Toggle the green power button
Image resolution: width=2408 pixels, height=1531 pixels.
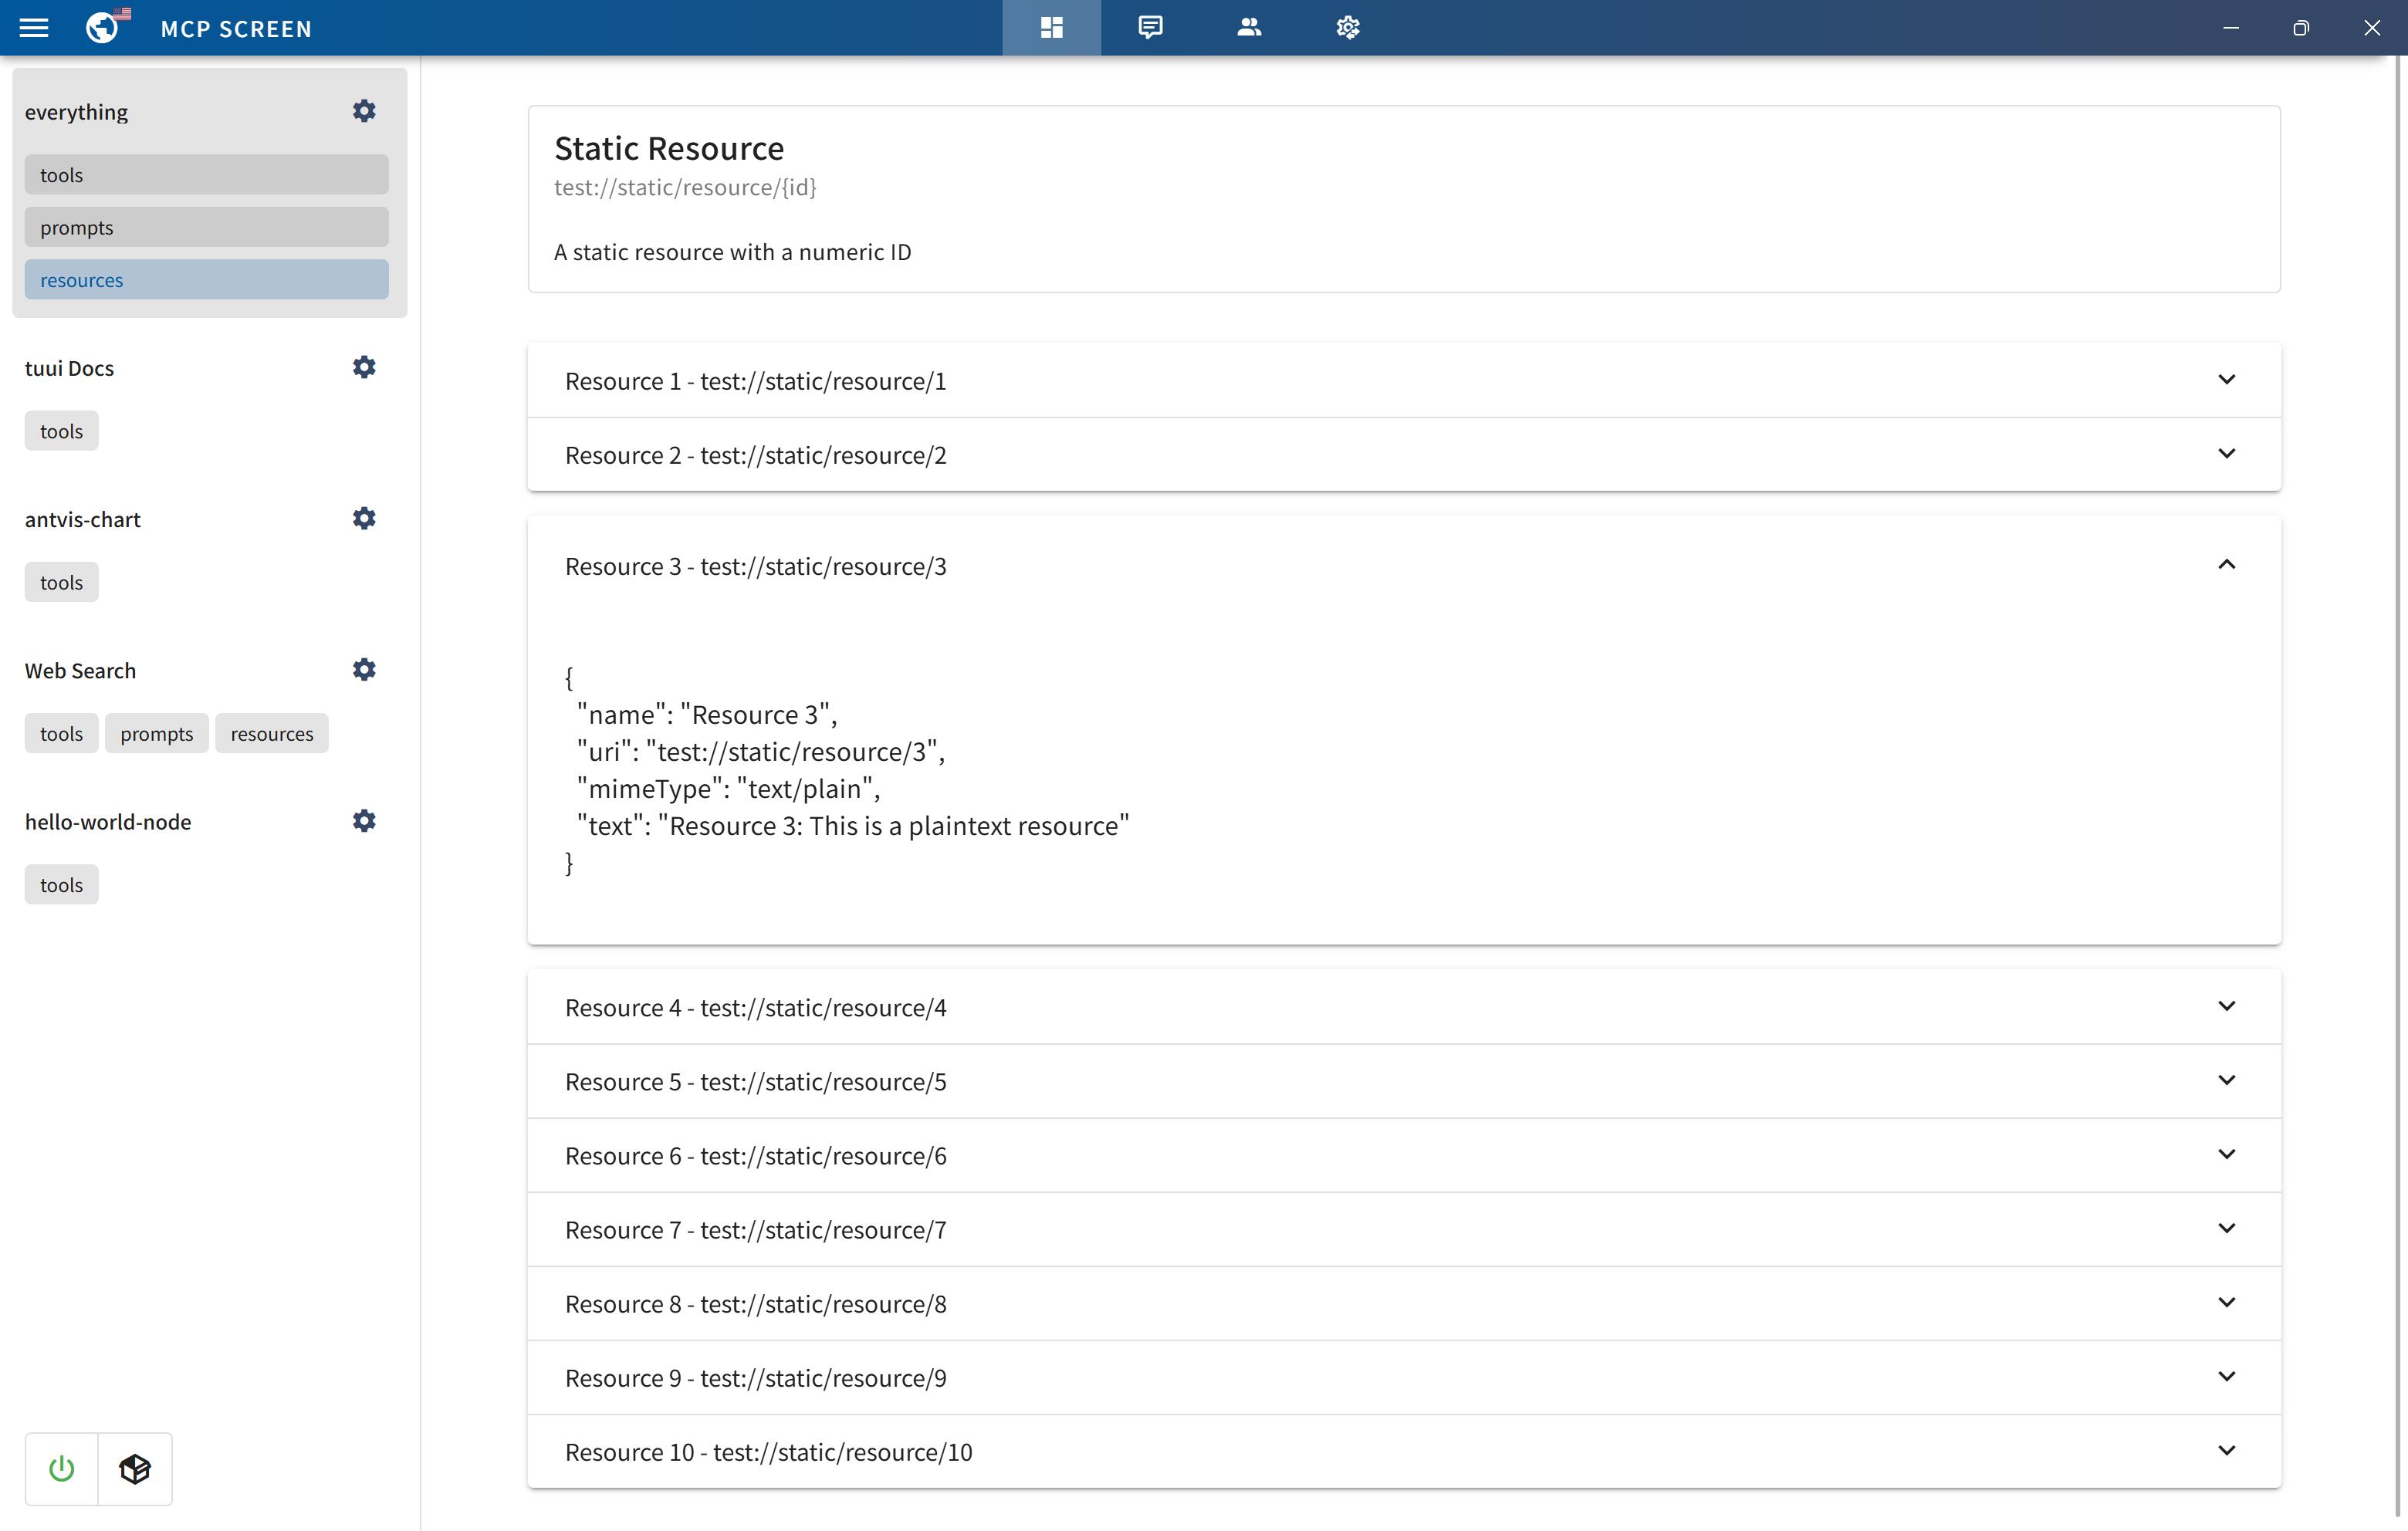(62, 1468)
